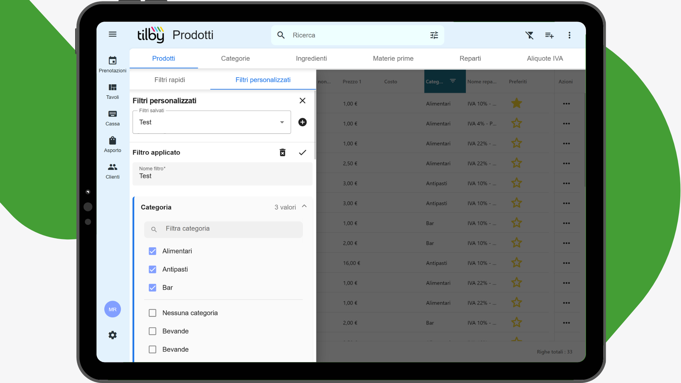
Task: Open actions menu for 16,00 € row
Action: pyautogui.click(x=566, y=263)
